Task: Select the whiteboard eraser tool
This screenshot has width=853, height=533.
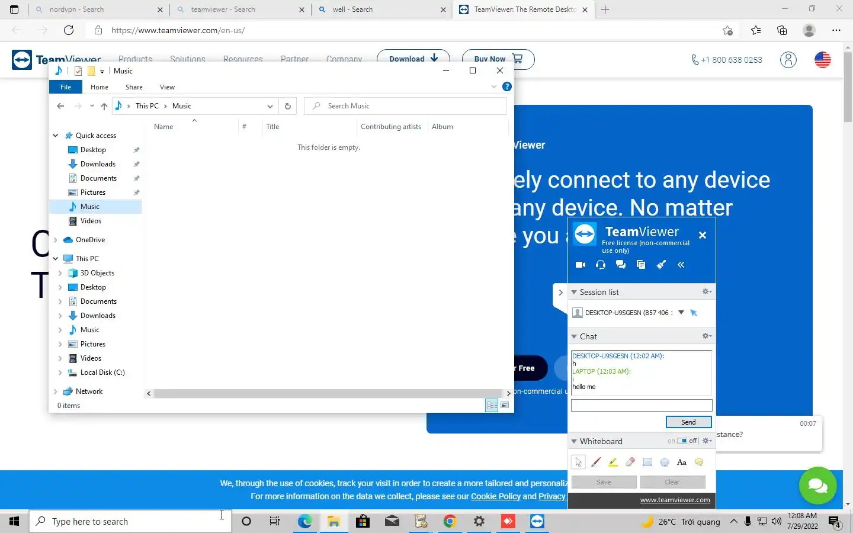Action: point(630,462)
